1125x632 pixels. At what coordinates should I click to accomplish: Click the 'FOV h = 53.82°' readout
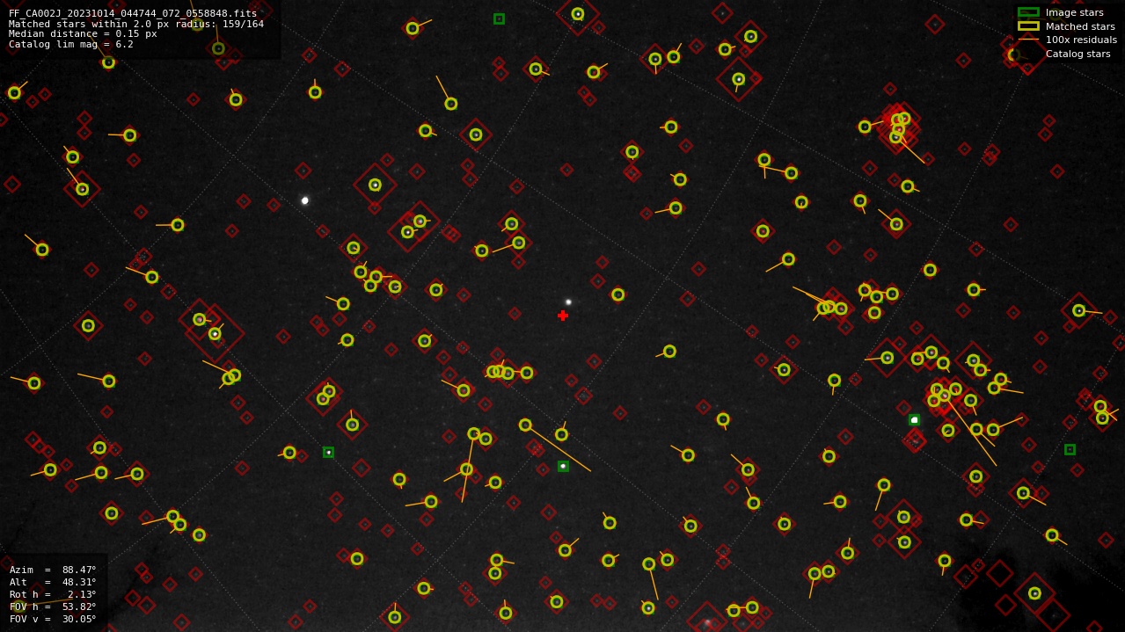pos(53,607)
